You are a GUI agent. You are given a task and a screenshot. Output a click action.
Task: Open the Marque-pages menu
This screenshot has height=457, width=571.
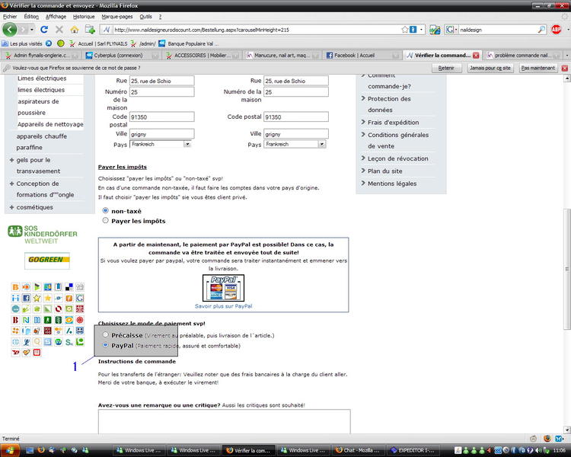click(116, 16)
